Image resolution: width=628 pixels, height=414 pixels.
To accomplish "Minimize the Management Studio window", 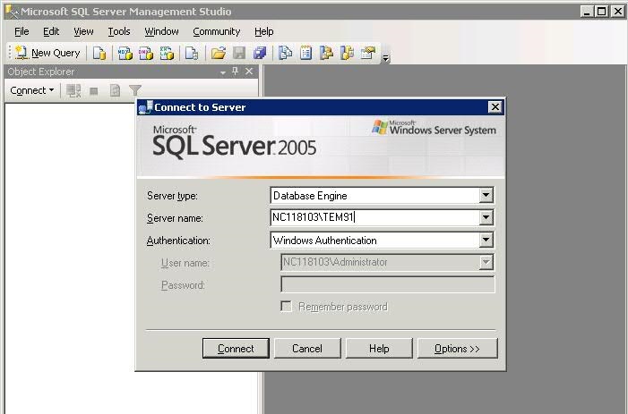I will pyautogui.click(x=587, y=12).
